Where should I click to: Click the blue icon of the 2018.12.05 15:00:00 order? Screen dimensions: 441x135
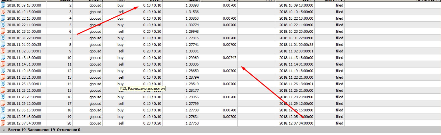click(3, 110)
